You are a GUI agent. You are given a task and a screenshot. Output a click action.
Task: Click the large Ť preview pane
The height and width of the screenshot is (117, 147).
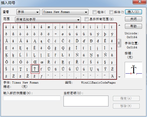pyautogui.click(x=133, y=70)
